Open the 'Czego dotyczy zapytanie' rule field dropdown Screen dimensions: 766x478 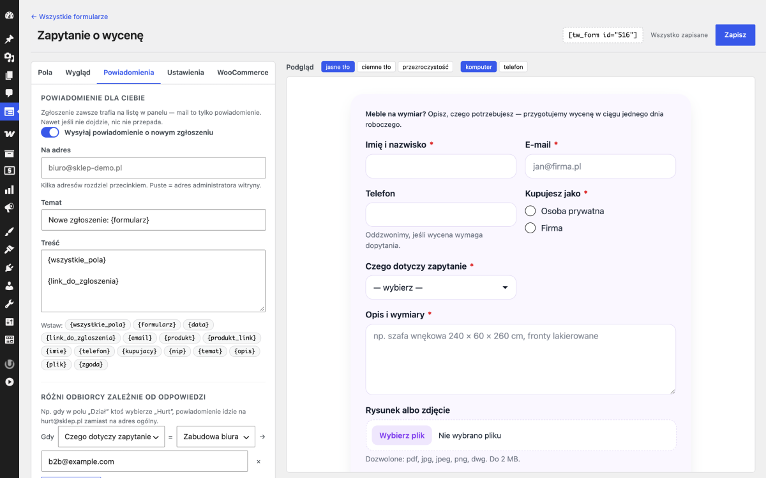click(x=111, y=437)
